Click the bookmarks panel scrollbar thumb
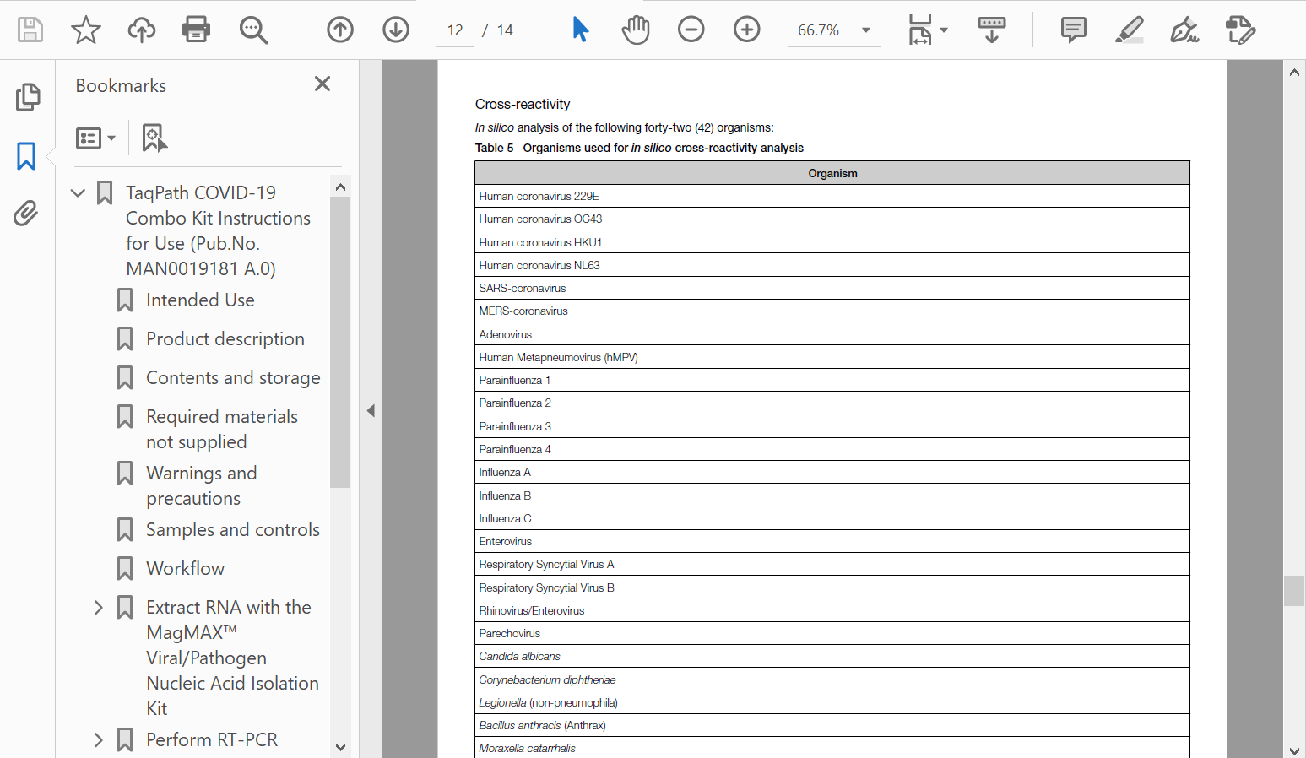The width and height of the screenshot is (1306, 758). pyautogui.click(x=340, y=342)
